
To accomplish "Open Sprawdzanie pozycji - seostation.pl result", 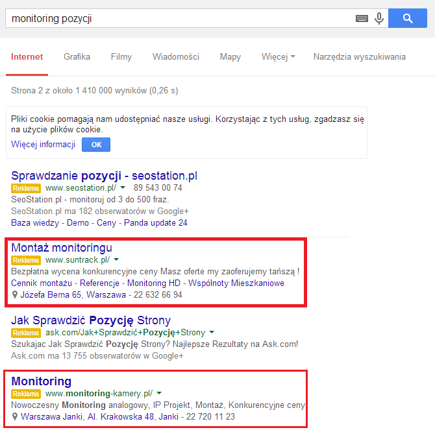I will (x=104, y=176).
